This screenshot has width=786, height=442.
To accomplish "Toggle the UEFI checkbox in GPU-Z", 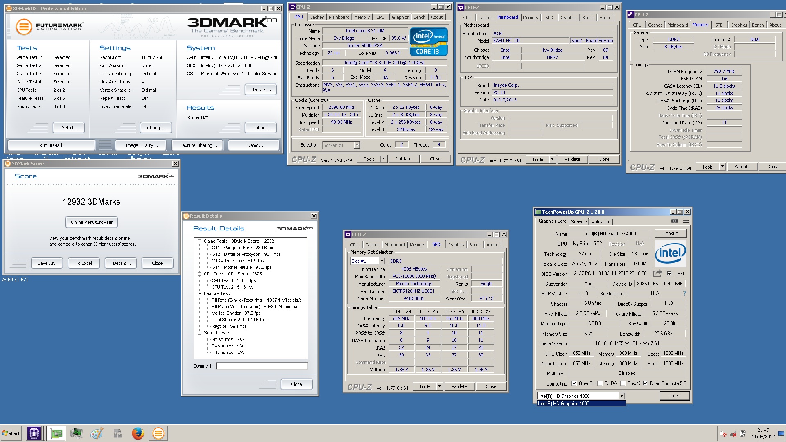I will [x=669, y=273].
